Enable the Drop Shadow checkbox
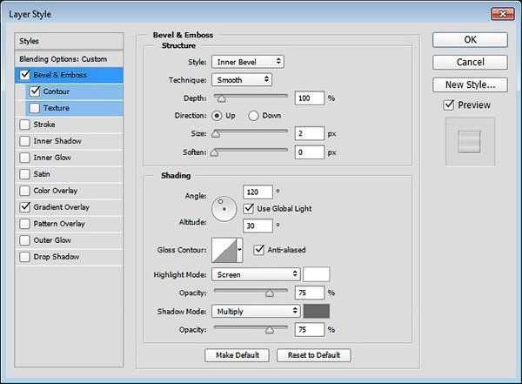The height and width of the screenshot is (384, 522). (x=24, y=257)
